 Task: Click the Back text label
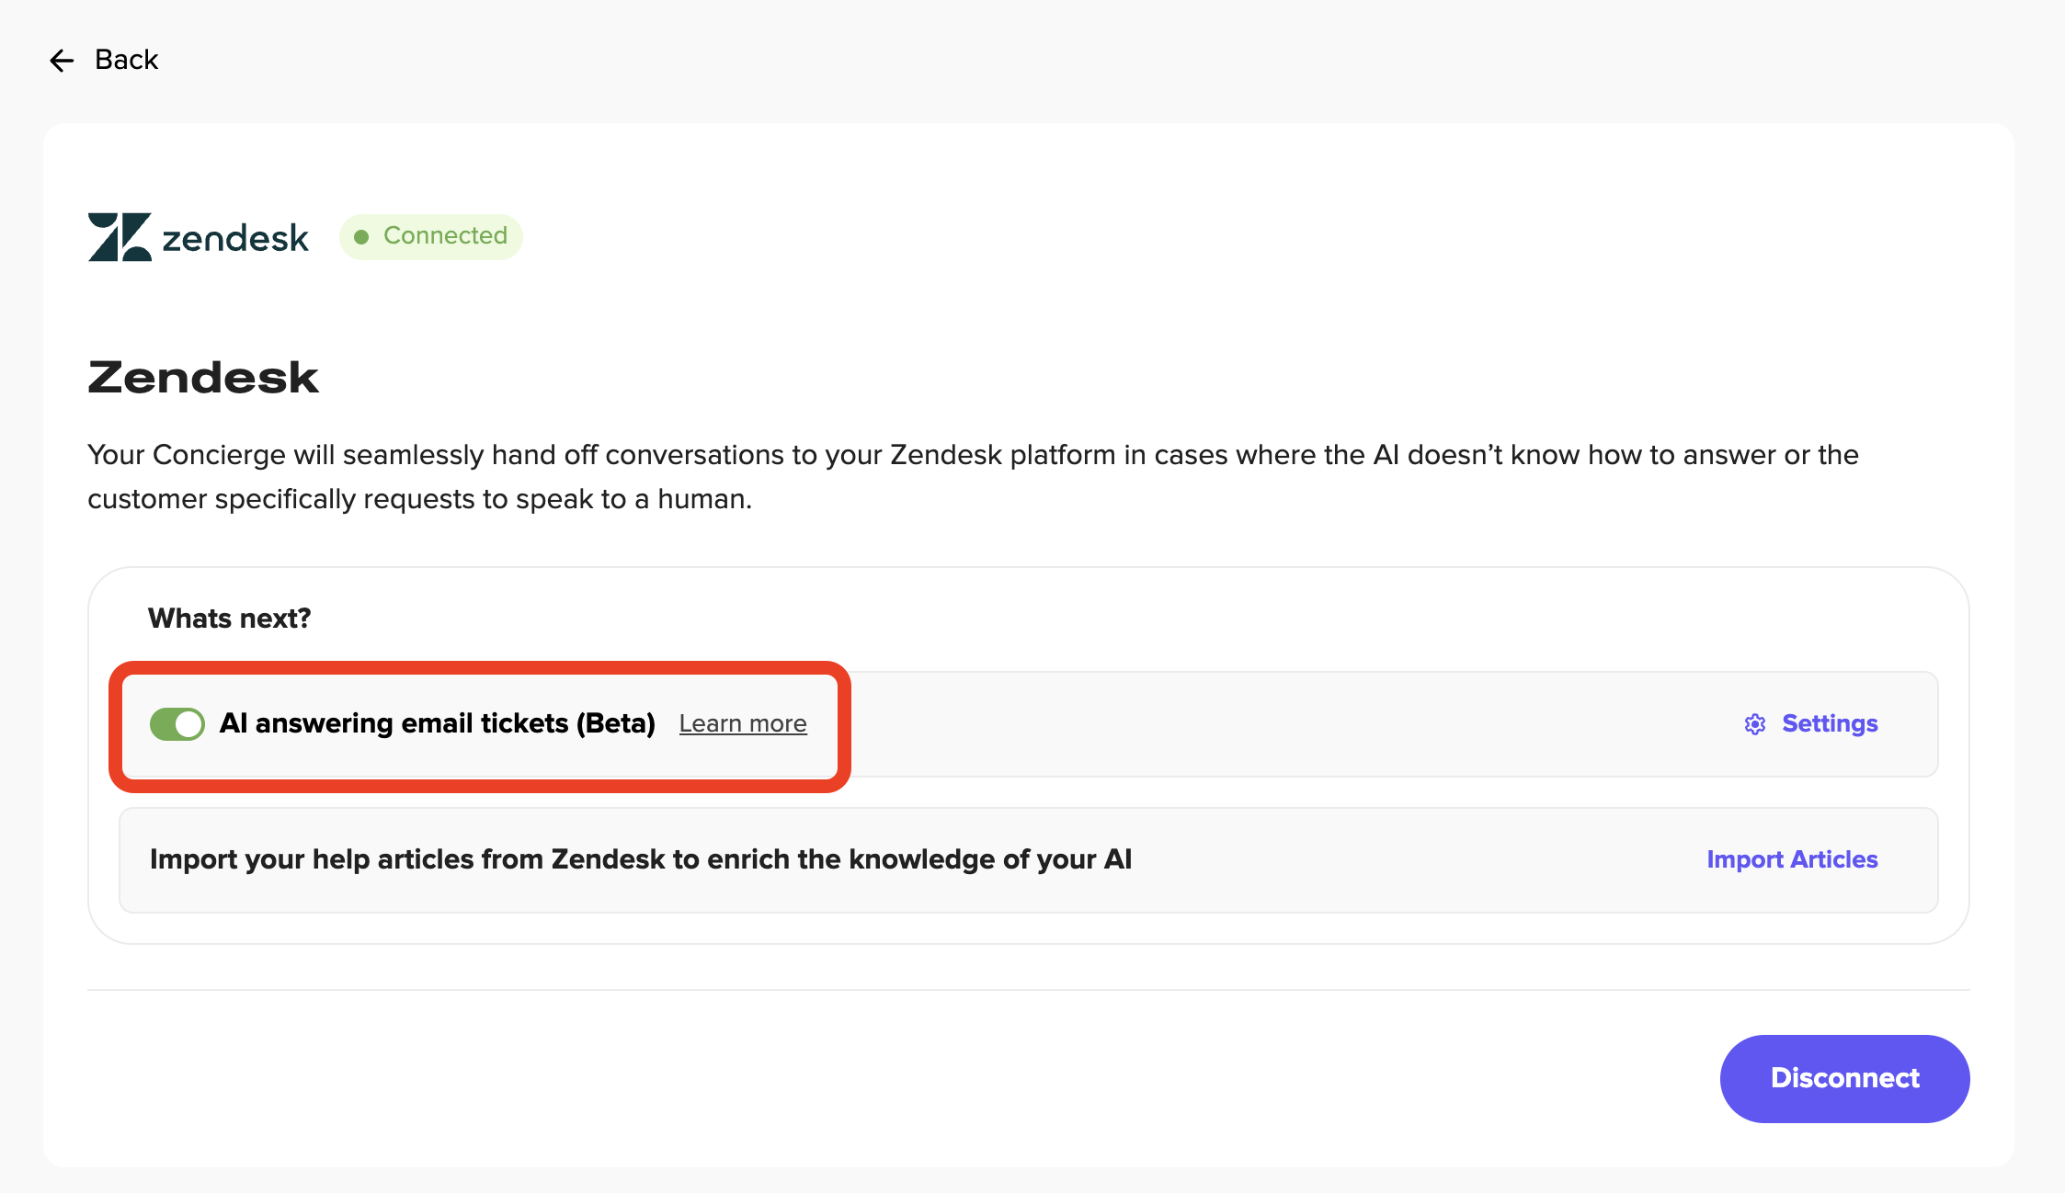pyautogui.click(x=127, y=60)
